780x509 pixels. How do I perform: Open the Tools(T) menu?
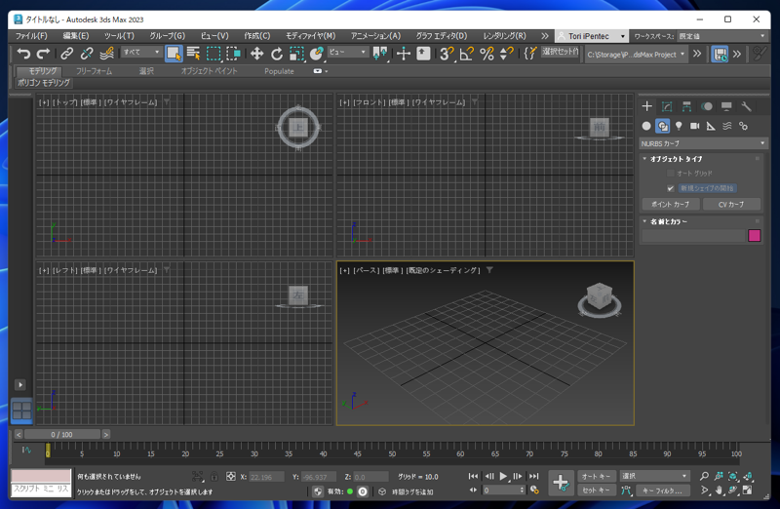pyautogui.click(x=119, y=36)
